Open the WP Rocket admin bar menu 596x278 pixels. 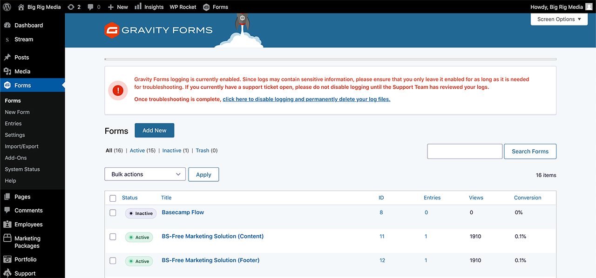point(183,7)
